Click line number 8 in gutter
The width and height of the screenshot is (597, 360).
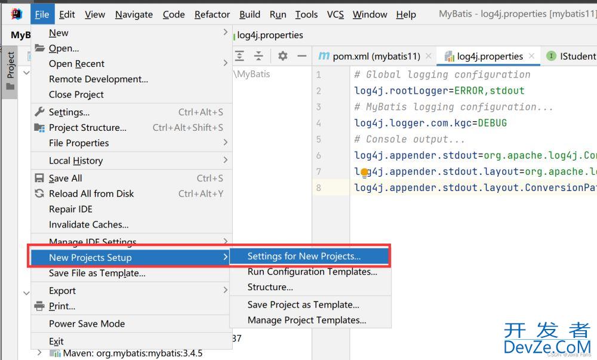click(319, 187)
